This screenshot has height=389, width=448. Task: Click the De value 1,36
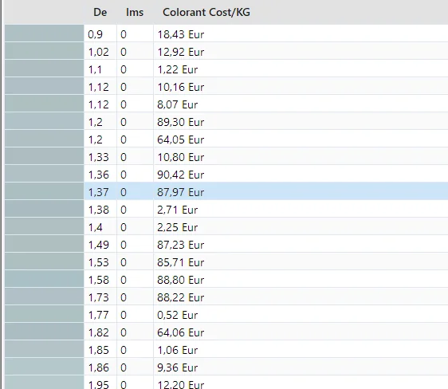(x=99, y=175)
